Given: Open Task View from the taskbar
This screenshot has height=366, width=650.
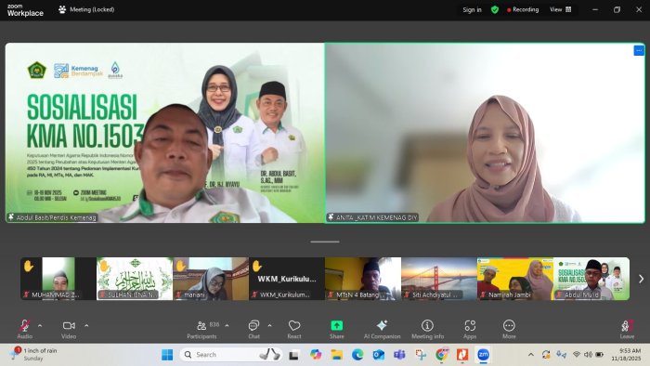Looking at the screenshot, I should tap(294, 355).
